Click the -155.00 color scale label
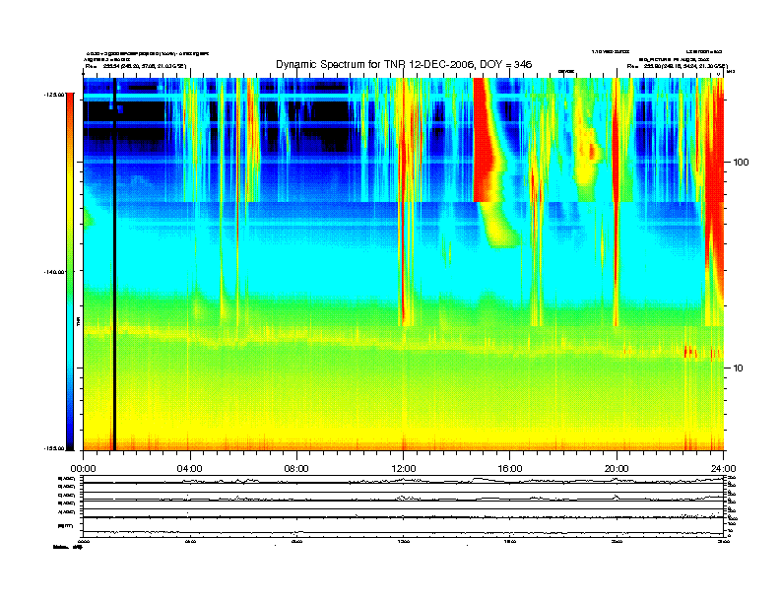The image size is (780, 603). [x=54, y=448]
